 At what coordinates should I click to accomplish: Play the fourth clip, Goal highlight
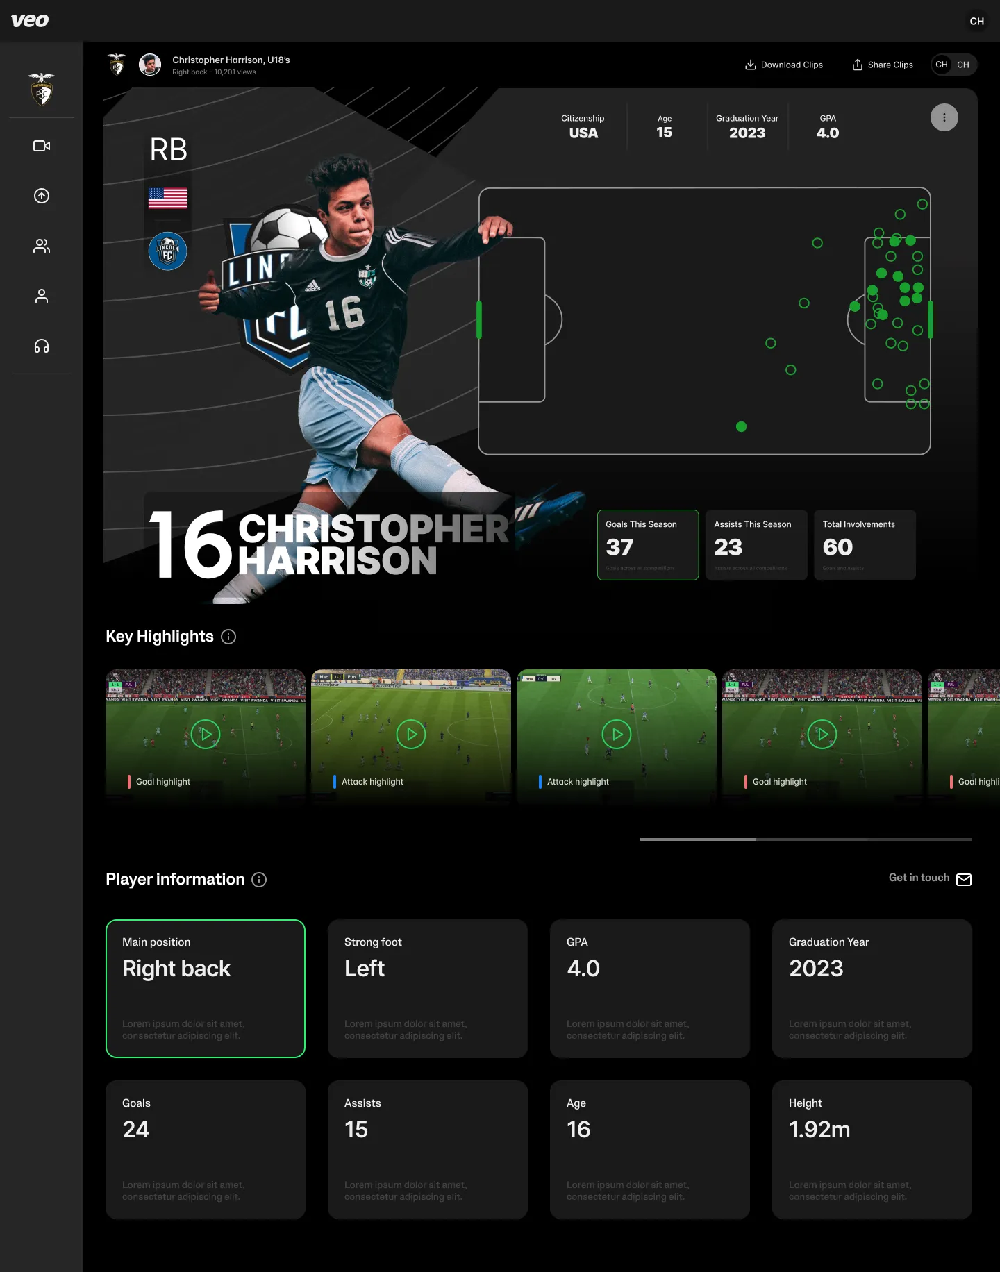[822, 734]
